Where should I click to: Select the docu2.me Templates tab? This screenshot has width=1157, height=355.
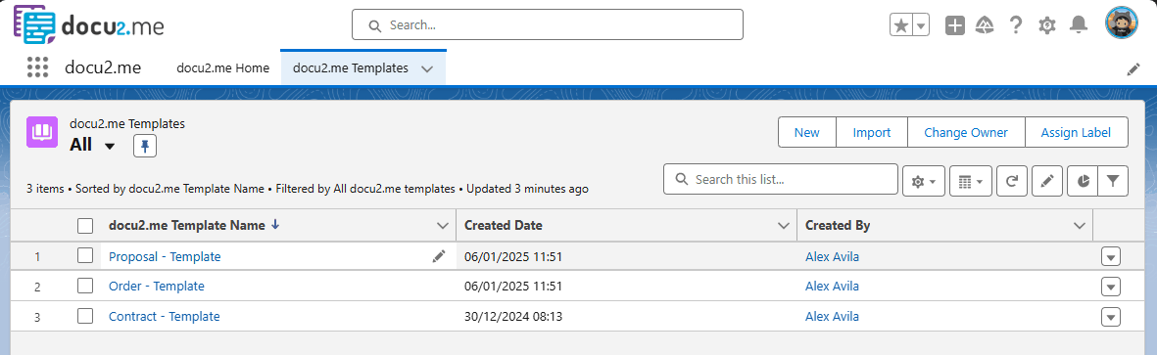(x=351, y=67)
